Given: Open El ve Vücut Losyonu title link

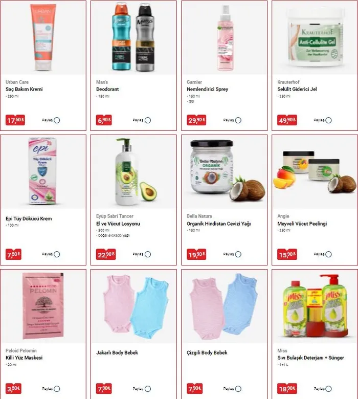Looking at the screenshot, I should tap(118, 224).
